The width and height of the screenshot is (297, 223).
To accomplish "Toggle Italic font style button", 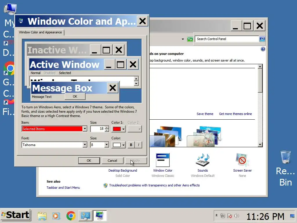I will (138, 145).
